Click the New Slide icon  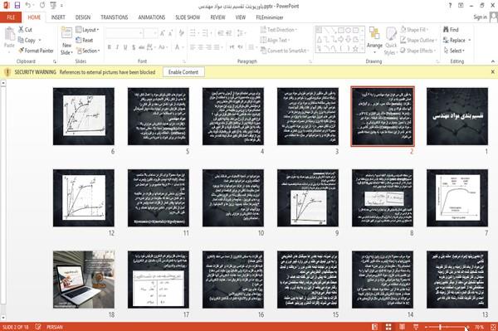66,33
